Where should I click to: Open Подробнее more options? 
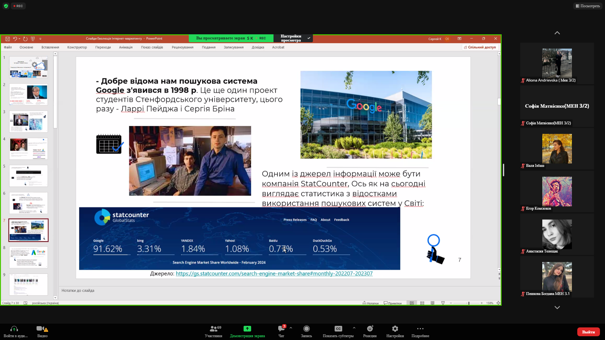pos(420,331)
